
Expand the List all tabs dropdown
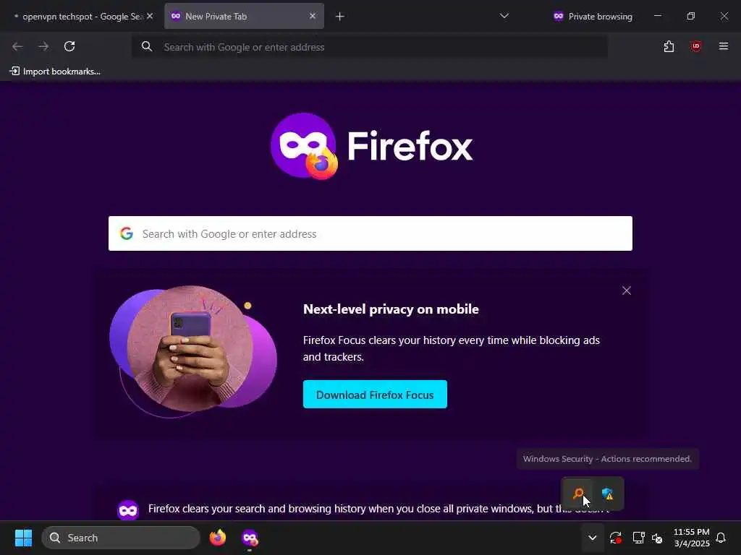coord(504,16)
